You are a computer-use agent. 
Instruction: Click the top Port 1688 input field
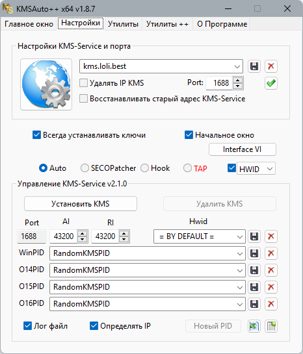[x=219, y=83]
